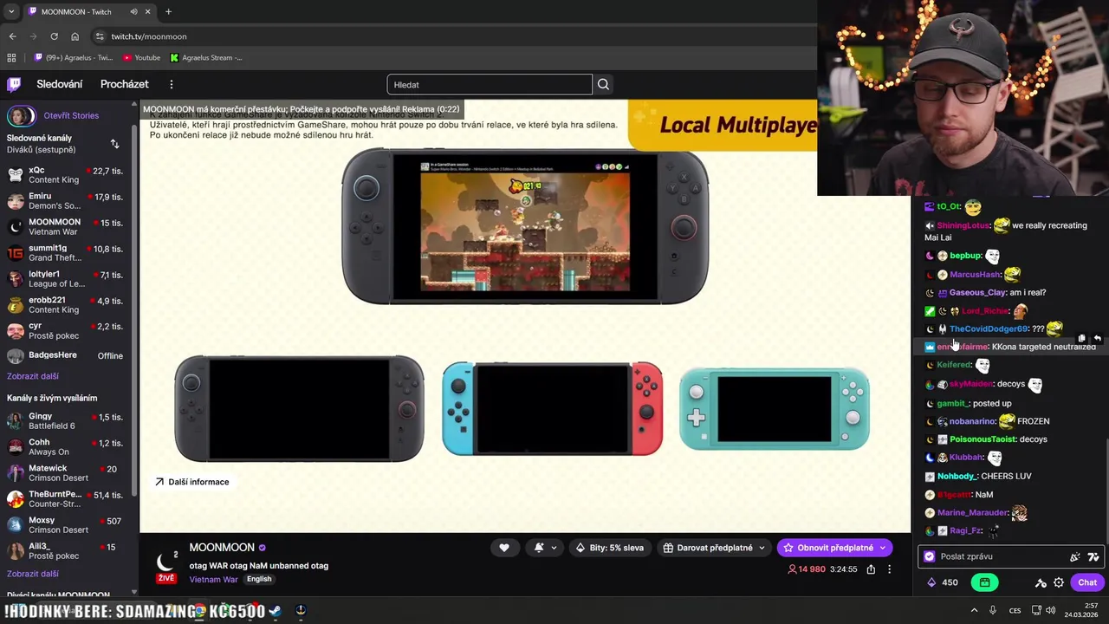Click Obnovit předplatné button
1109x624 pixels.
(834, 548)
